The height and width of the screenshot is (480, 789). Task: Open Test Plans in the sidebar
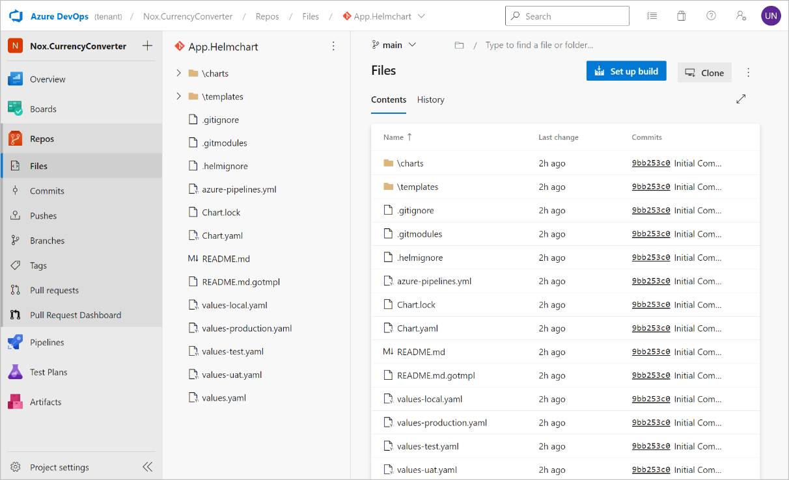tap(81, 372)
